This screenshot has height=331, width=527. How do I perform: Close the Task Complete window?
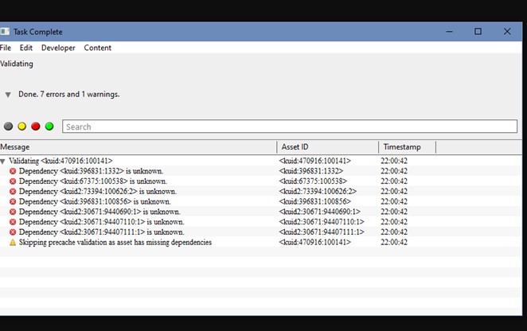[507, 32]
